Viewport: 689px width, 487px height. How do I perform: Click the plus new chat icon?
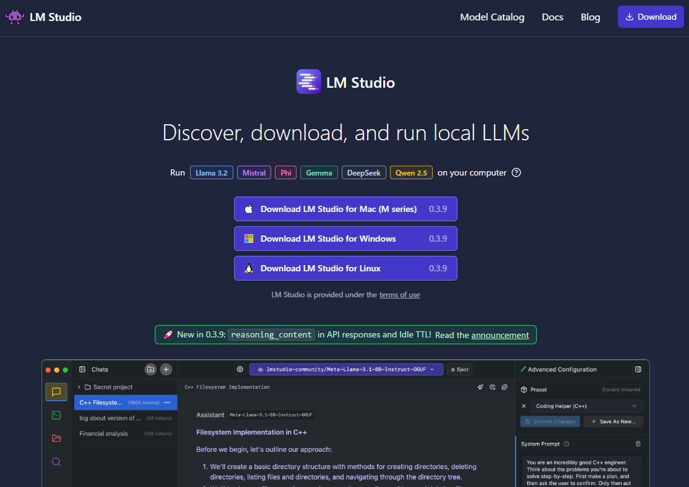point(166,370)
